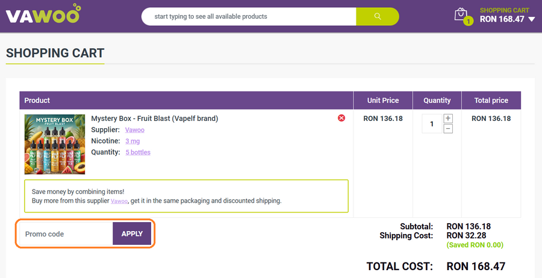Click the search magnifier icon button
542x278 pixels.
377,16
